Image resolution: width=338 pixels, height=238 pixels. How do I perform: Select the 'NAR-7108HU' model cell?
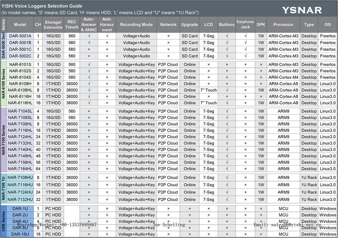(x=20, y=178)
